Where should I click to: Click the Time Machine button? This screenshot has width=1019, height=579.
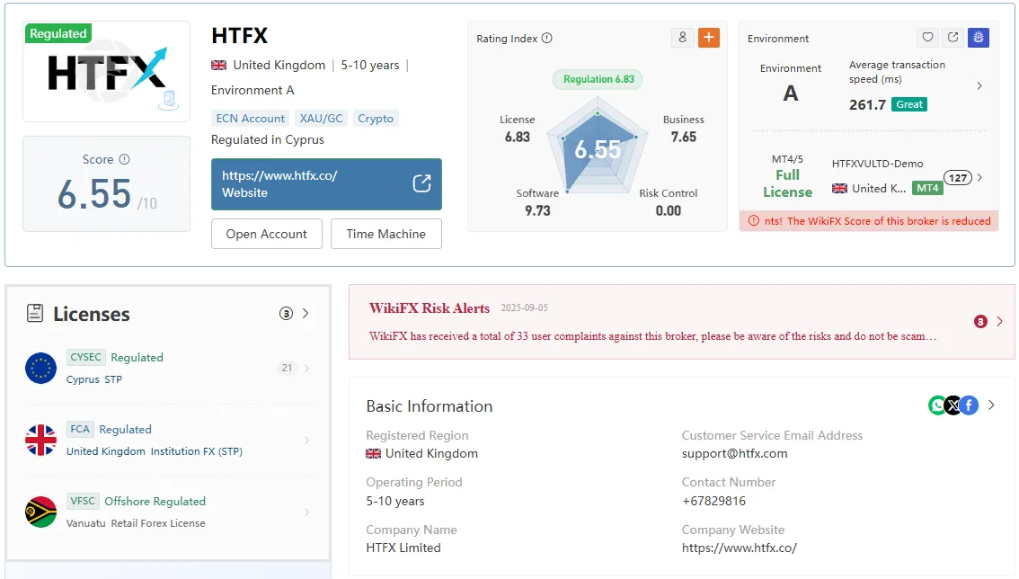click(386, 234)
